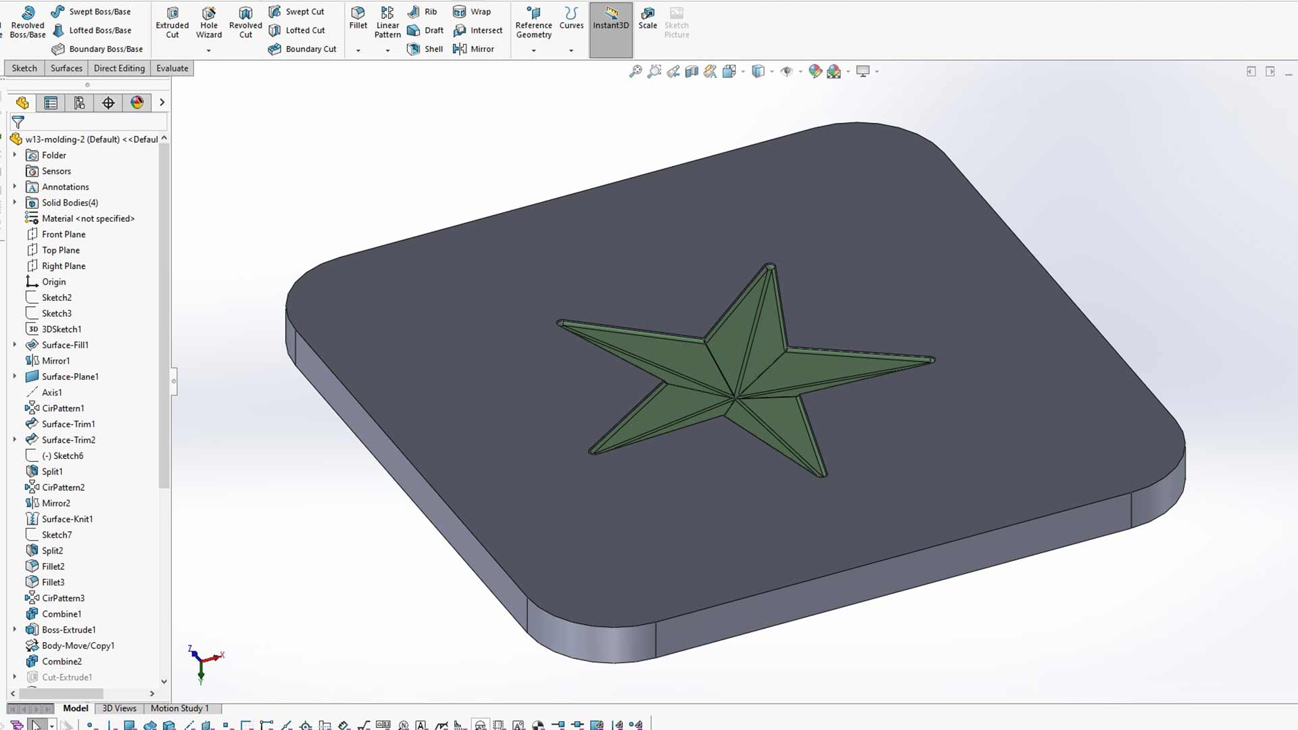Viewport: 1298px width, 730px height.
Task: Expand the Surface-Trim2 feature
Action: point(15,439)
